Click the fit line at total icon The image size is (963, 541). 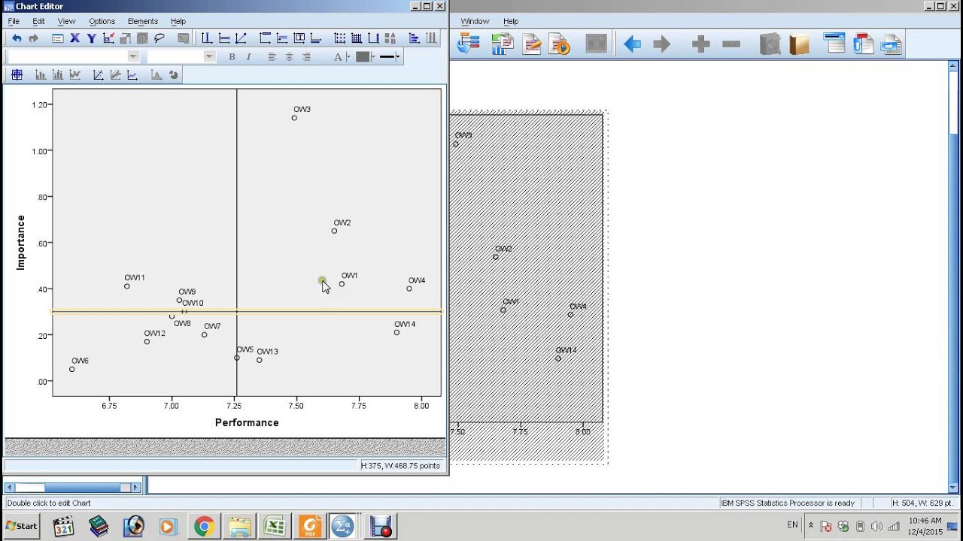[x=98, y=74]
